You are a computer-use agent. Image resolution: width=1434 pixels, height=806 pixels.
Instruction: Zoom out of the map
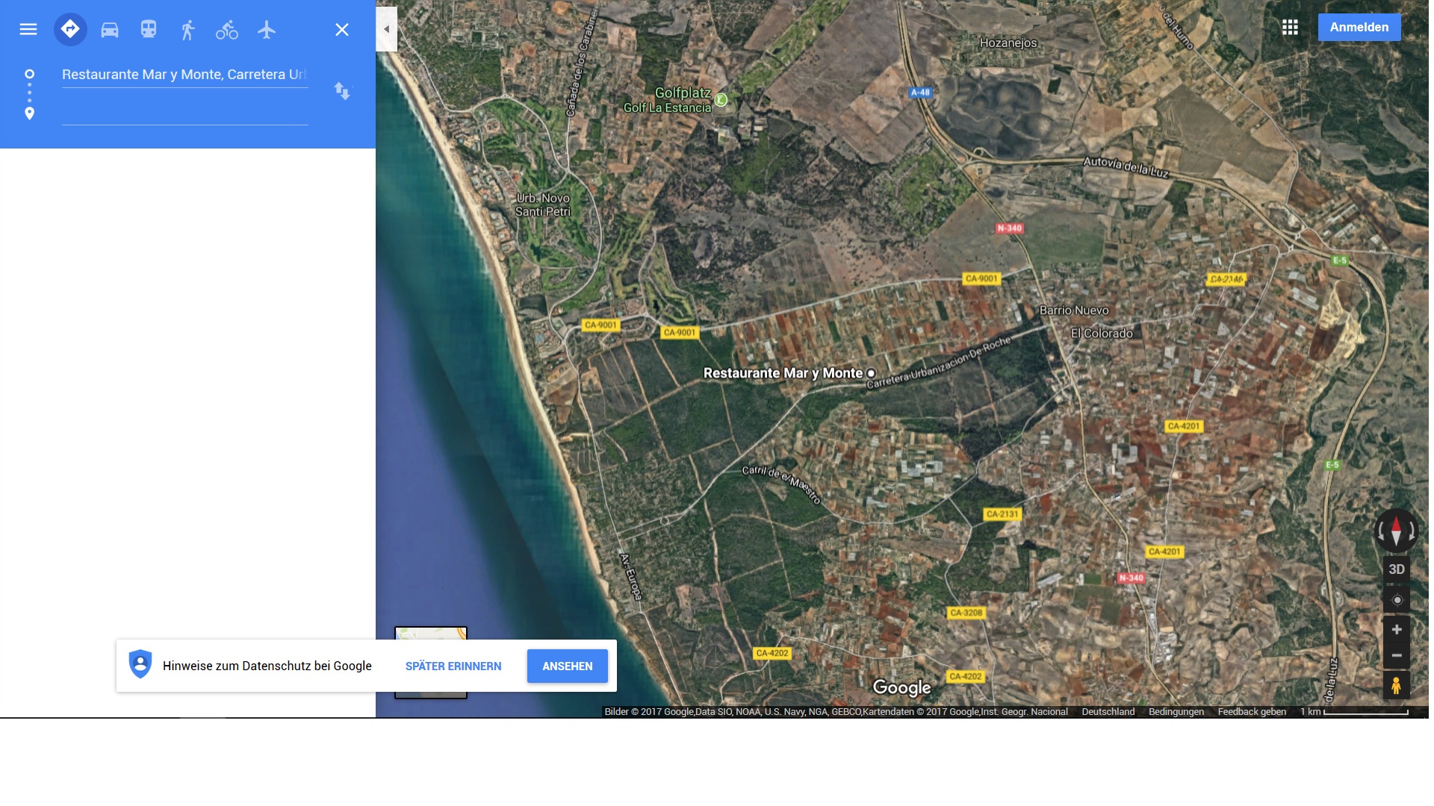(1396, 656)
